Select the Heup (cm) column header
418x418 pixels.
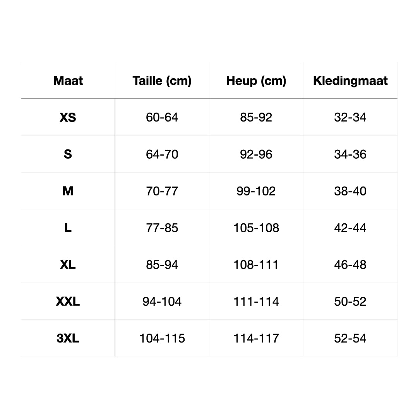pos(256,81)
